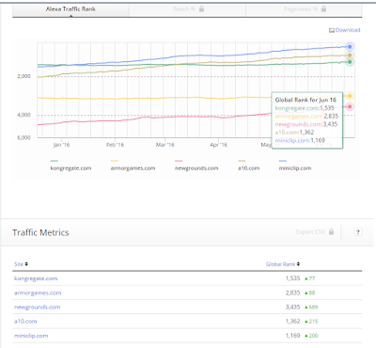The image size is (376, 348).
Task: Click miniclip.com:1,169 in the tooltip
Action: coord(300,140)
